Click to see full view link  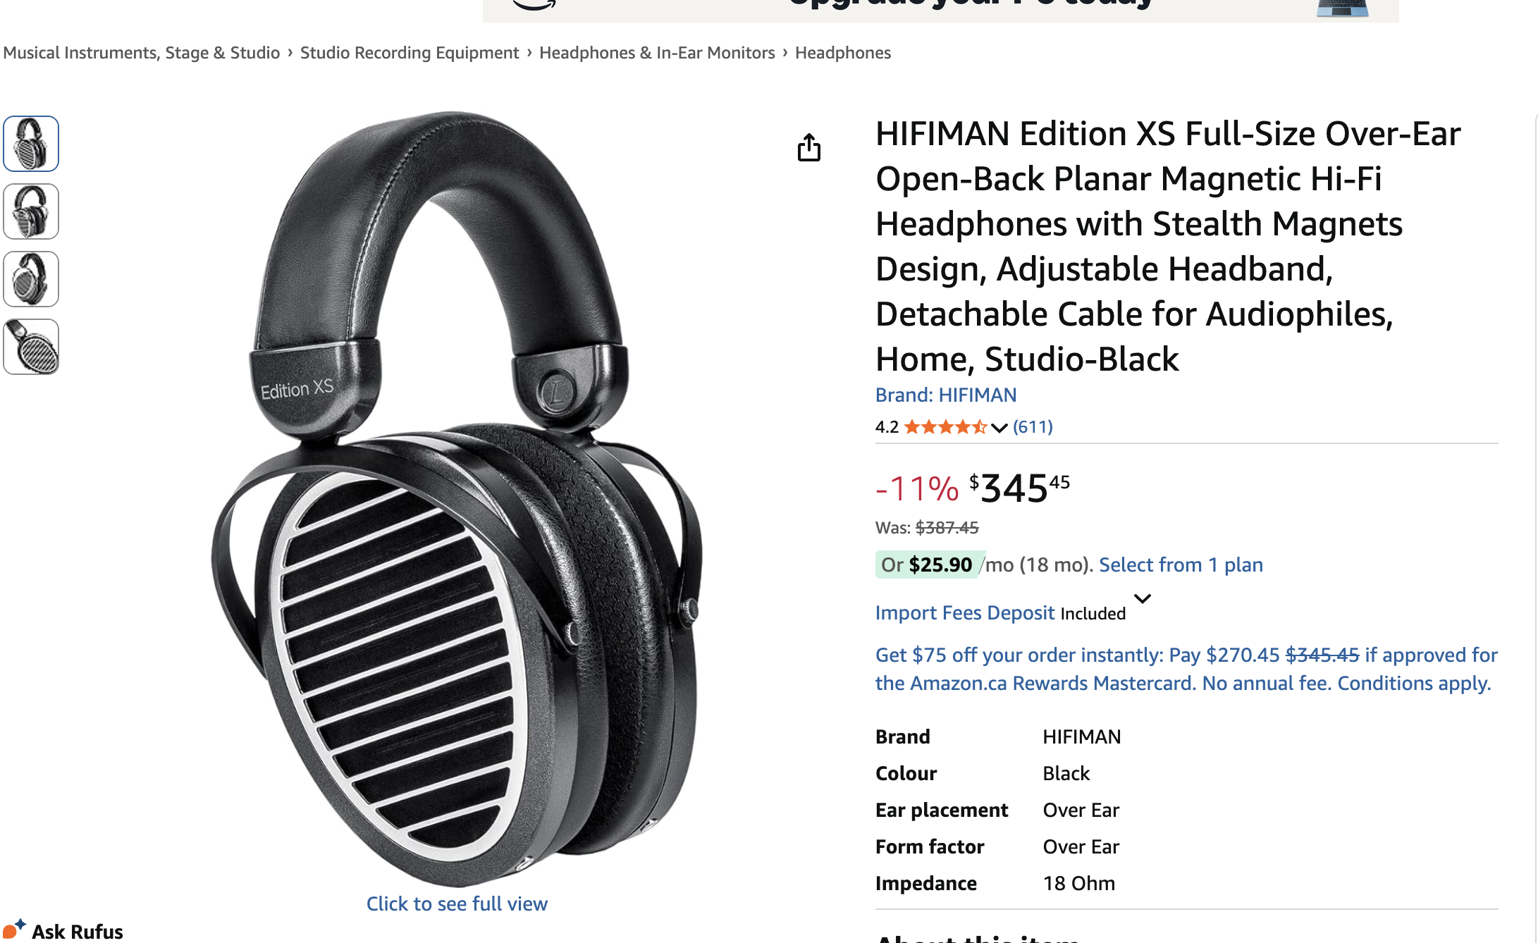[457, 904]
